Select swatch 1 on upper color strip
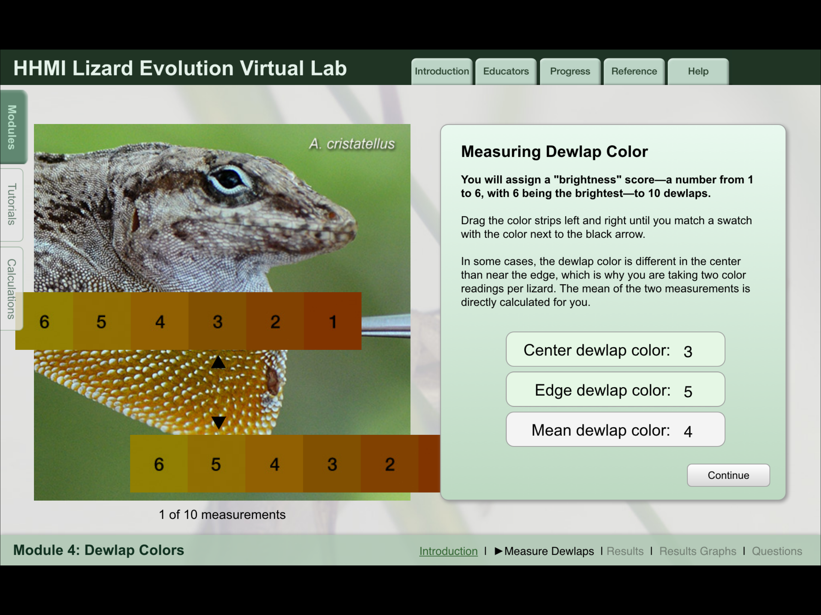 pyautogui.click(x=333, y=321)
